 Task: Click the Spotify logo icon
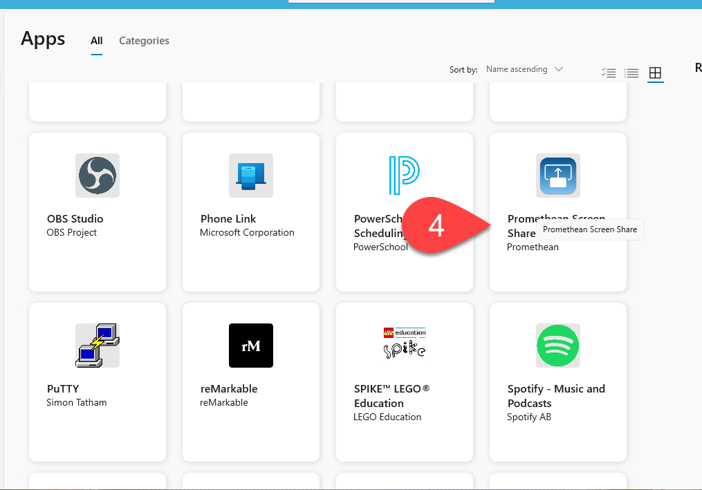(558, 346)
